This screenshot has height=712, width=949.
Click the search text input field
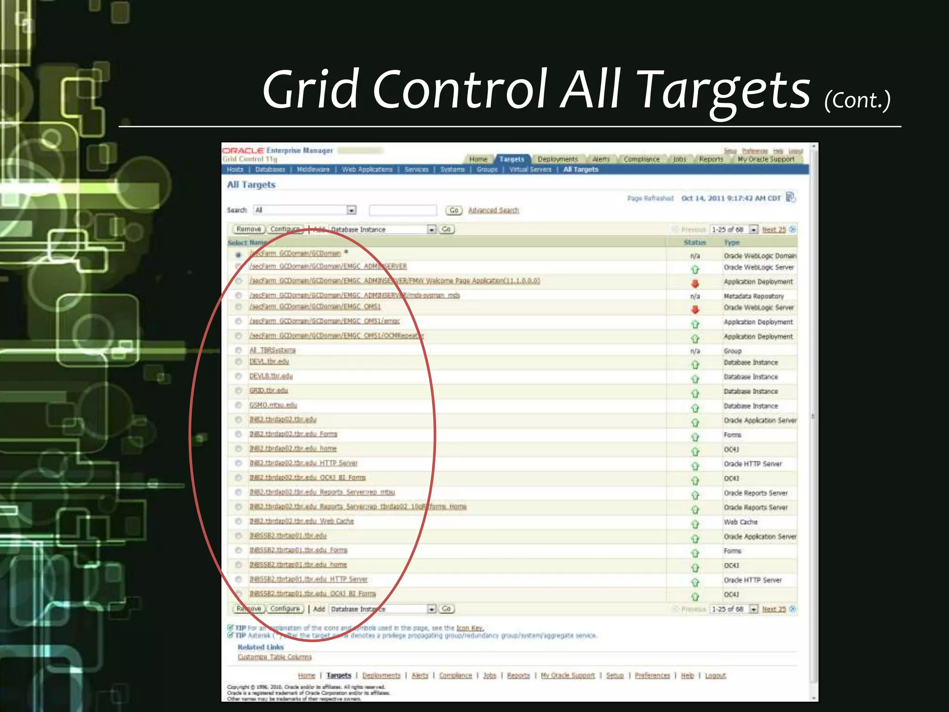click(403, 210)
